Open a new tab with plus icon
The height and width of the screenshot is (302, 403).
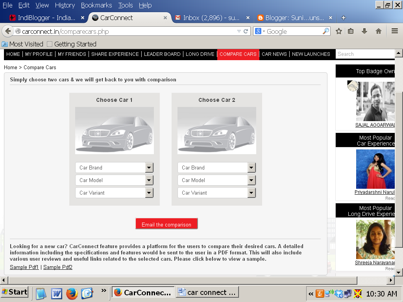pos(343,18)
